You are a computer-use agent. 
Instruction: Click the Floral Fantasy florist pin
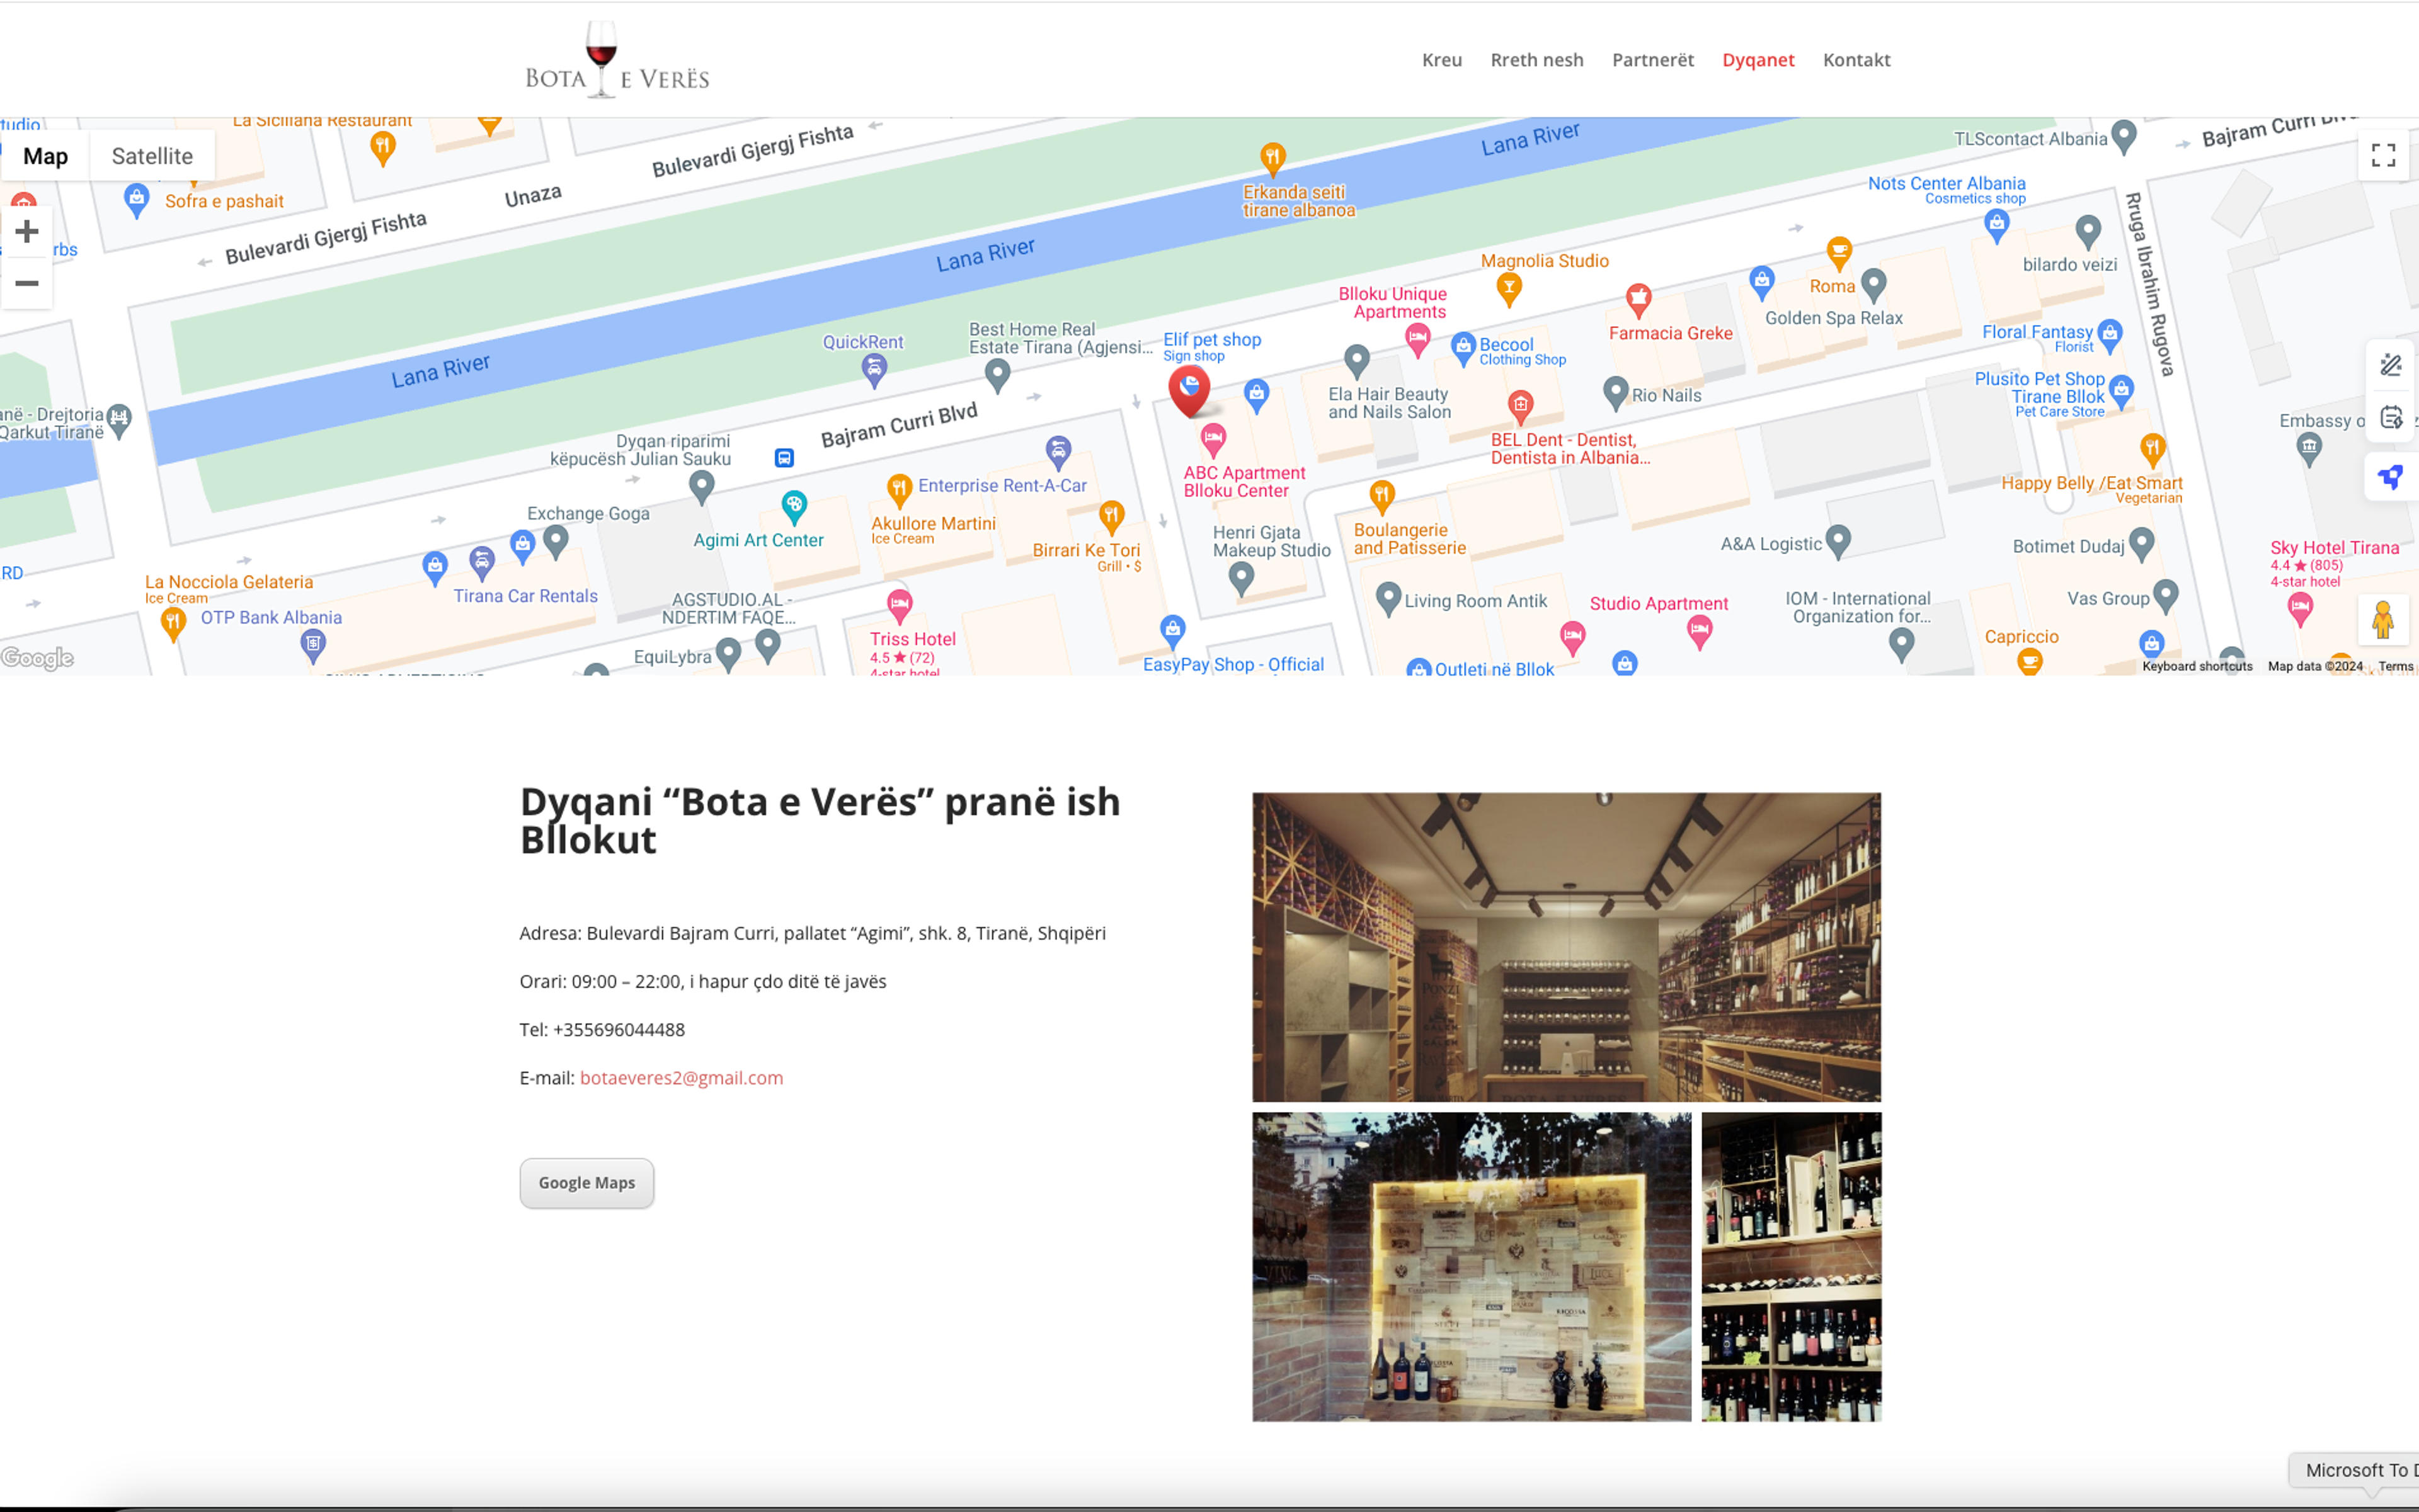pos(2110,335)
